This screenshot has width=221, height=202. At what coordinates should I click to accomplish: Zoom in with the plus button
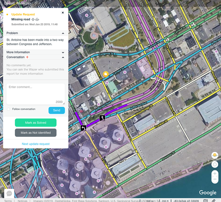(214, 174)
